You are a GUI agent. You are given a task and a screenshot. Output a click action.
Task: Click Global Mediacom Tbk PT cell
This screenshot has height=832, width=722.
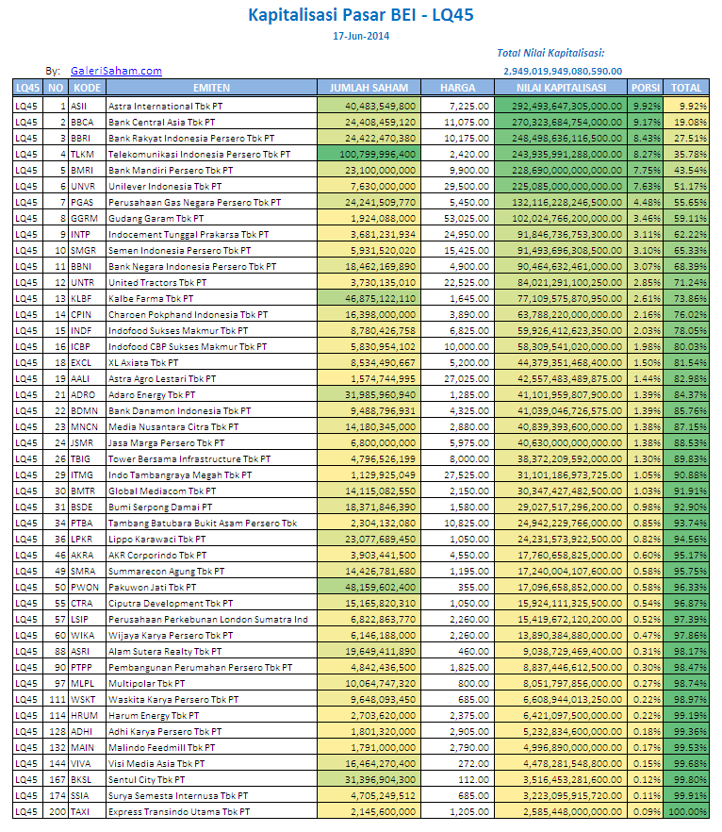click(211, 491)
